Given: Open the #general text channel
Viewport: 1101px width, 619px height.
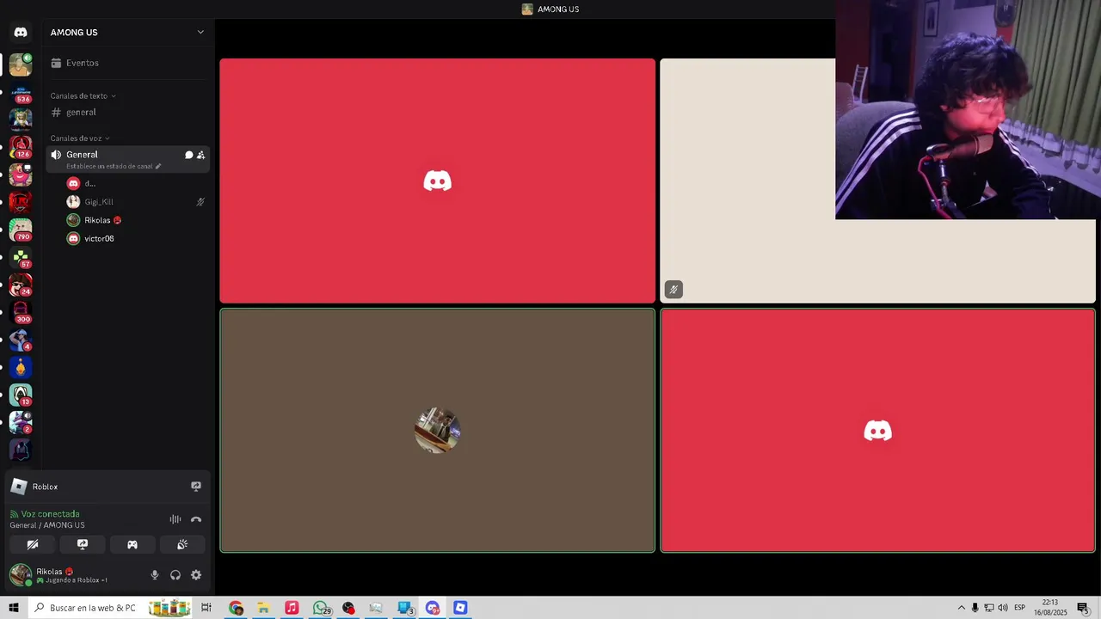Looking at the screenshot, I should (127, 113).
